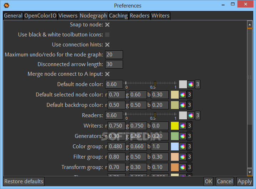This screenshot has height=189, width=256.
Task: Click the Natron logo in title bar
Action: tap(6, 5)
